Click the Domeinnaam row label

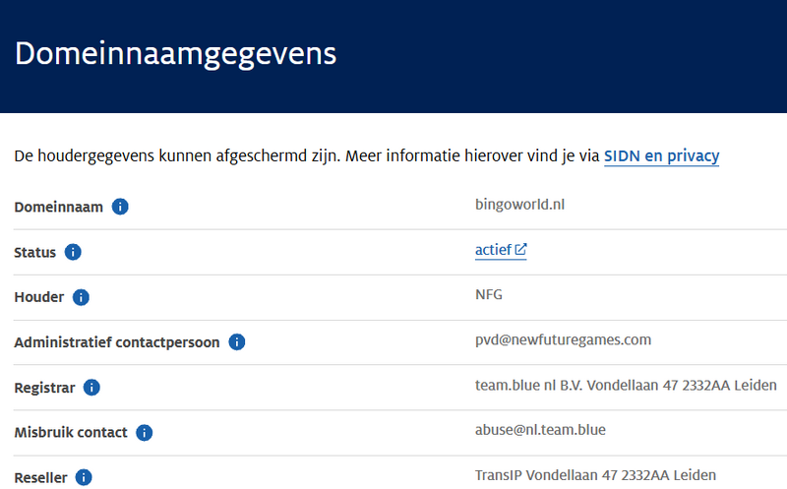coord(59,207)
